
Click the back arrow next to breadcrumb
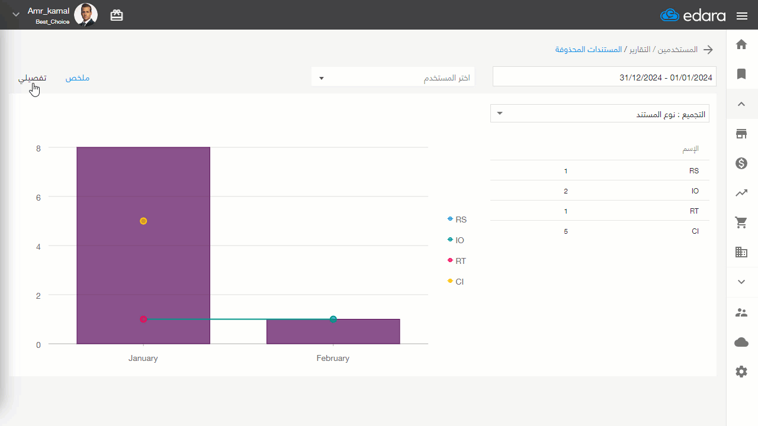[708, 50]
